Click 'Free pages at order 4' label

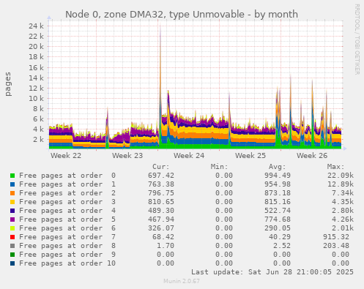tap(67, 211)
